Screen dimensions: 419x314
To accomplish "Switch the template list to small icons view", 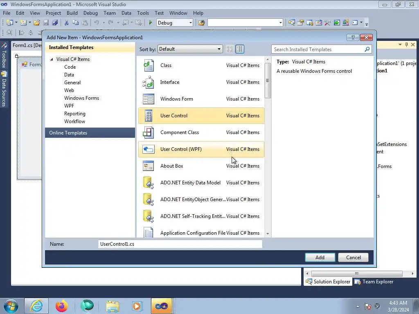I will coord(230,49).
